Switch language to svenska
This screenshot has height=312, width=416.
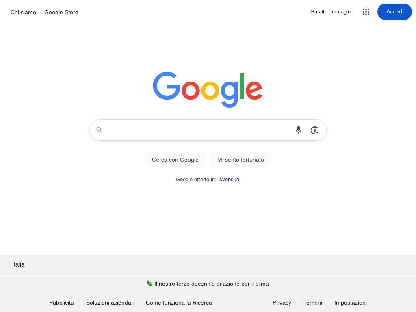(x=229, y=179)
